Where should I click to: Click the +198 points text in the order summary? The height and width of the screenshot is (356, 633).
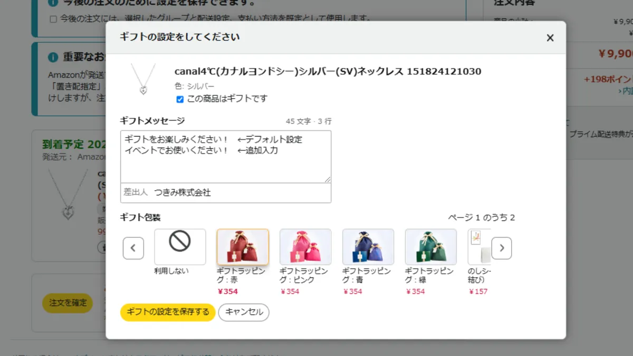coord(608,80)
